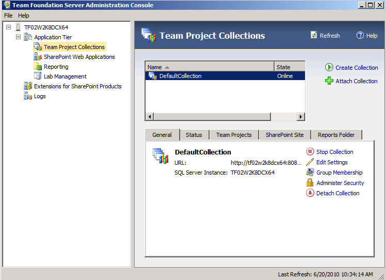Click the Refresh link text
The height and width of the screenshot is (280, 386).
click(x=330, y=36)
